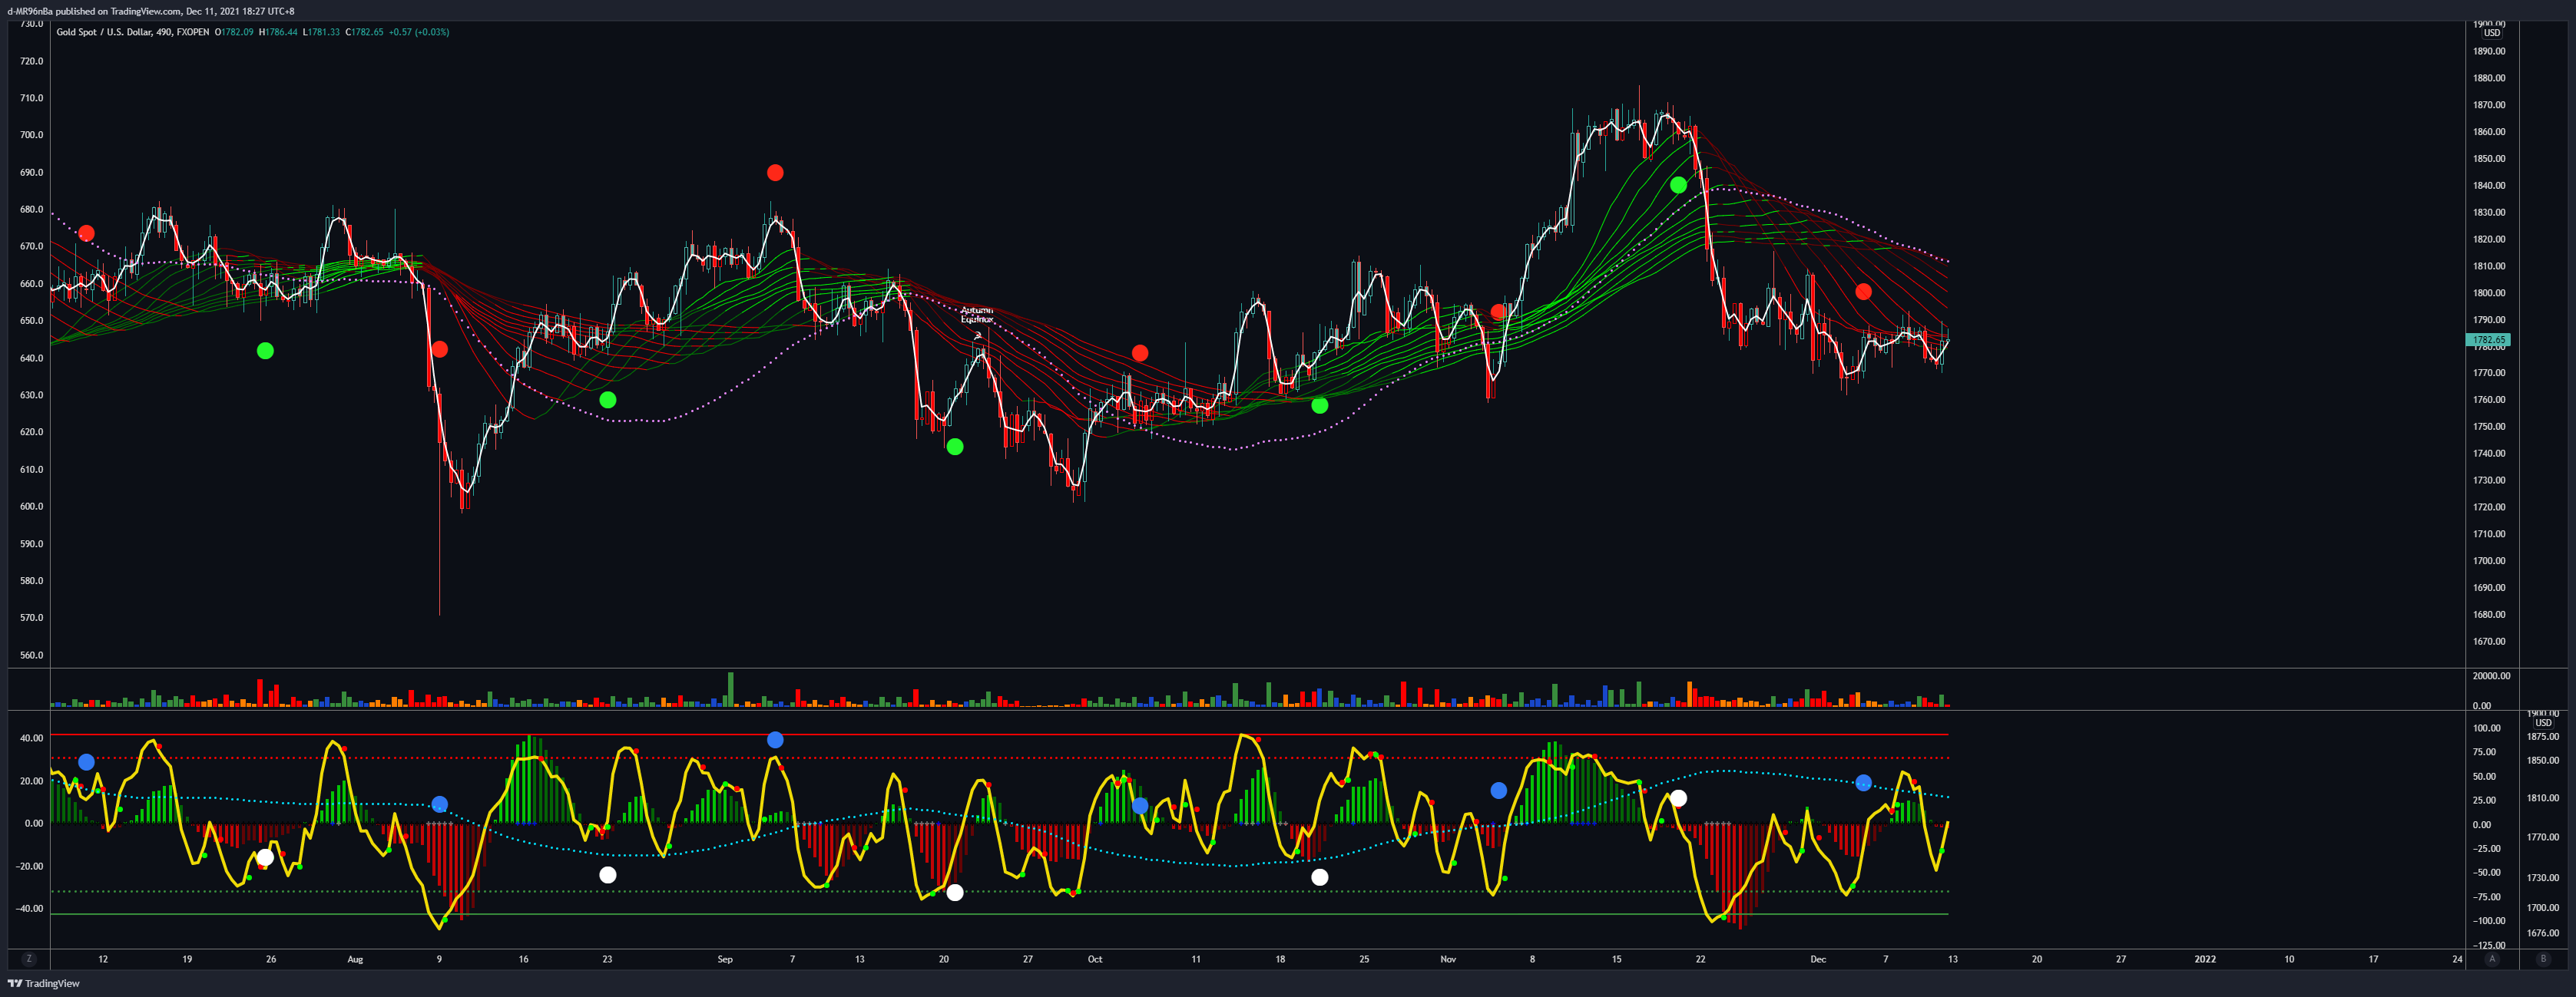Click the 'Aug' label on the time axis
The height and width of the screenshot is (997, 2576).
(355, 960)
